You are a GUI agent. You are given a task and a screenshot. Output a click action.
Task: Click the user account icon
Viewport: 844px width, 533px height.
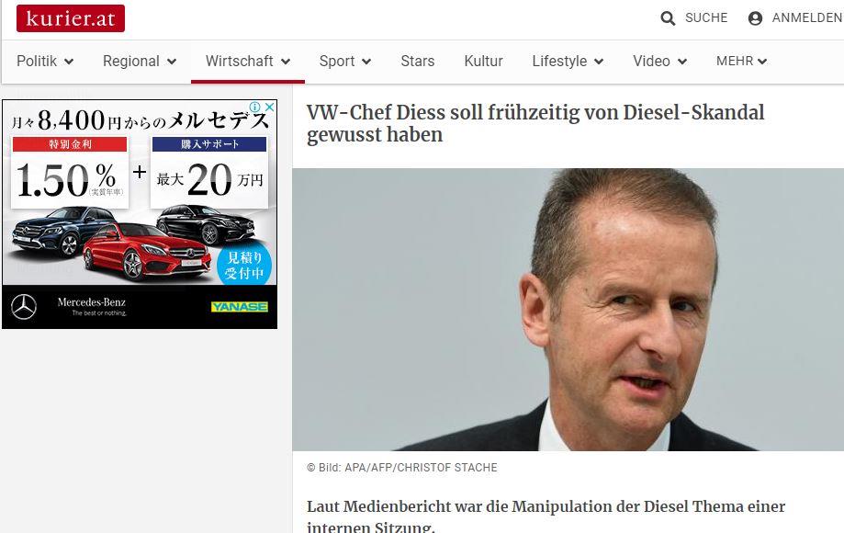pos(755,18)
